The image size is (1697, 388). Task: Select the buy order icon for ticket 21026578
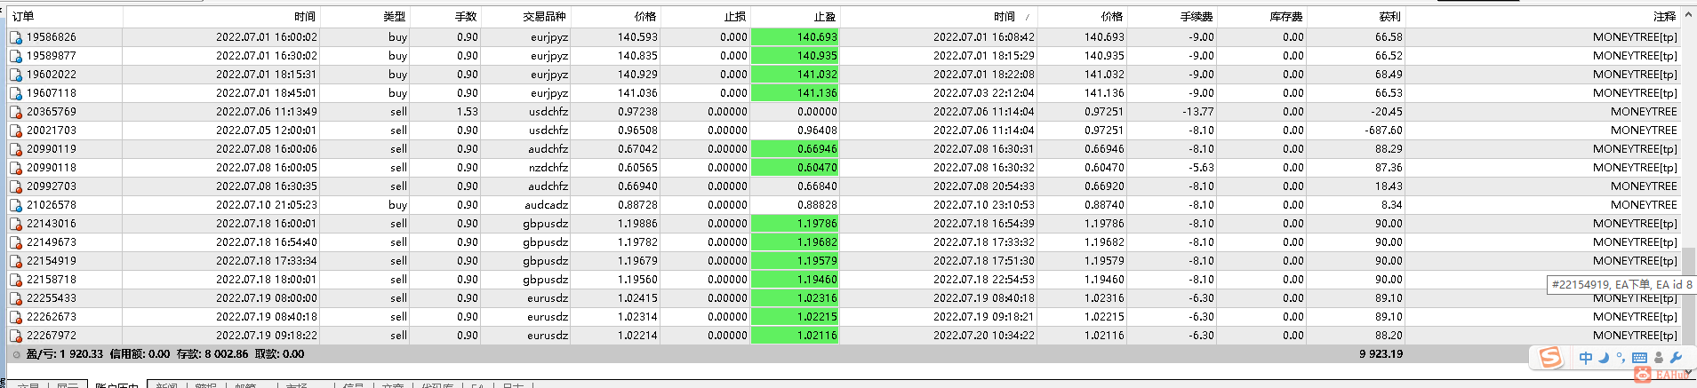point(16,205)
